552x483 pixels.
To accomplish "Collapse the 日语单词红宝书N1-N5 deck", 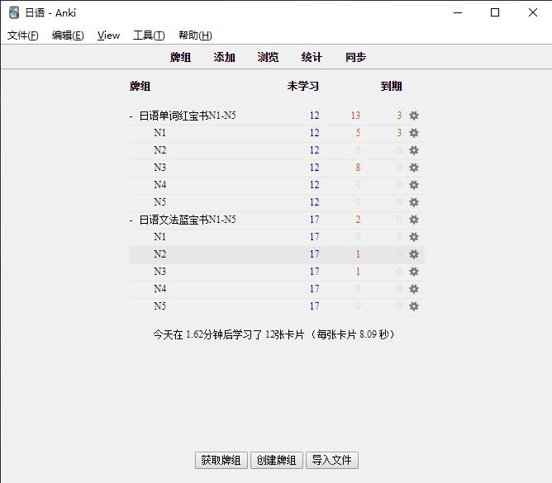I will coord(131,116).
